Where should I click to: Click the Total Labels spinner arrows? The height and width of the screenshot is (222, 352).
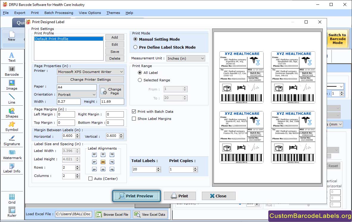(158, 169)
